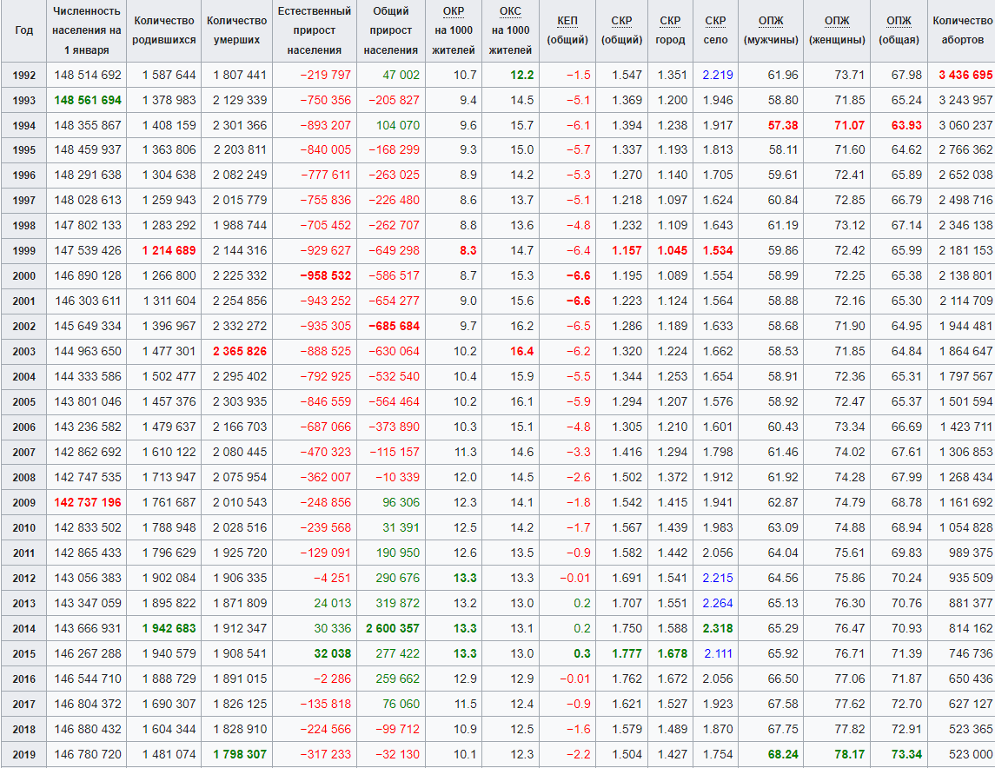This screenshot has width=995, height=768.
Task: Select the 2019 year row label
Action: [23, 755]
